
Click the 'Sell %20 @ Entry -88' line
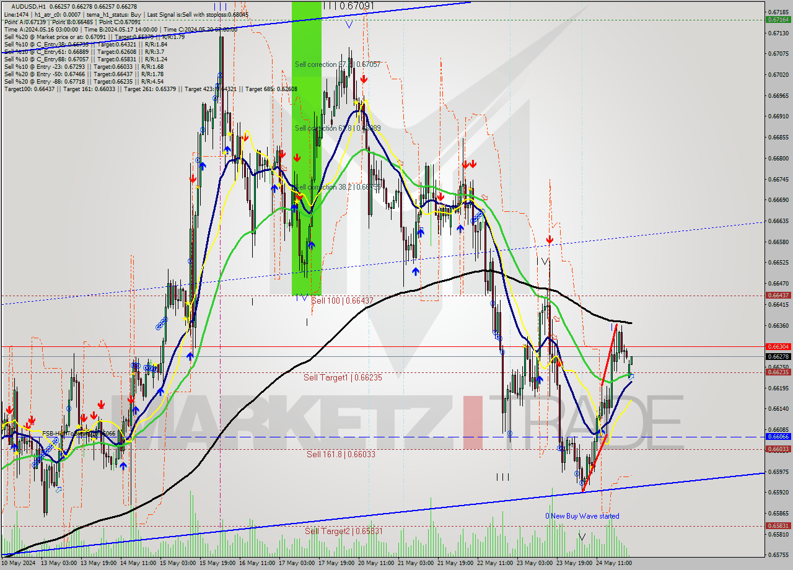pos(84,81)
